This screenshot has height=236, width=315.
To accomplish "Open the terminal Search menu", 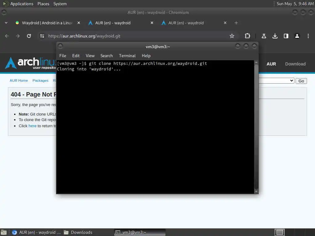I will [106, 56].
